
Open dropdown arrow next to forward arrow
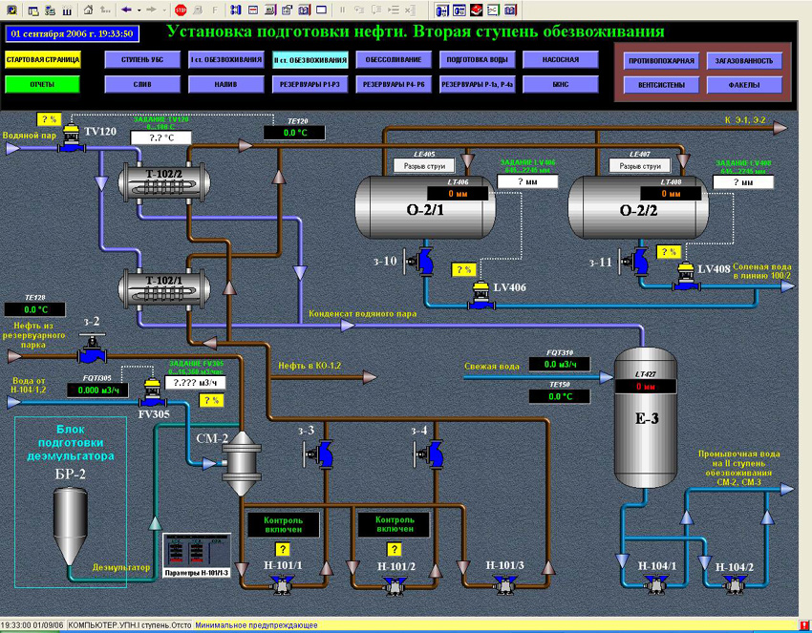pyautogui.click(x=164, y=10)
